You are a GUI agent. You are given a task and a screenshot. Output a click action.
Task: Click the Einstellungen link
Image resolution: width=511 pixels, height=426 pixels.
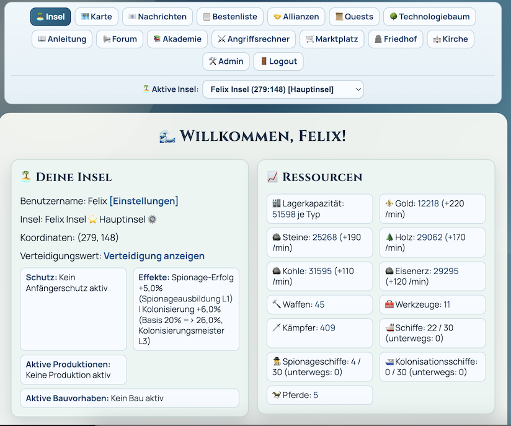(144, 201)
